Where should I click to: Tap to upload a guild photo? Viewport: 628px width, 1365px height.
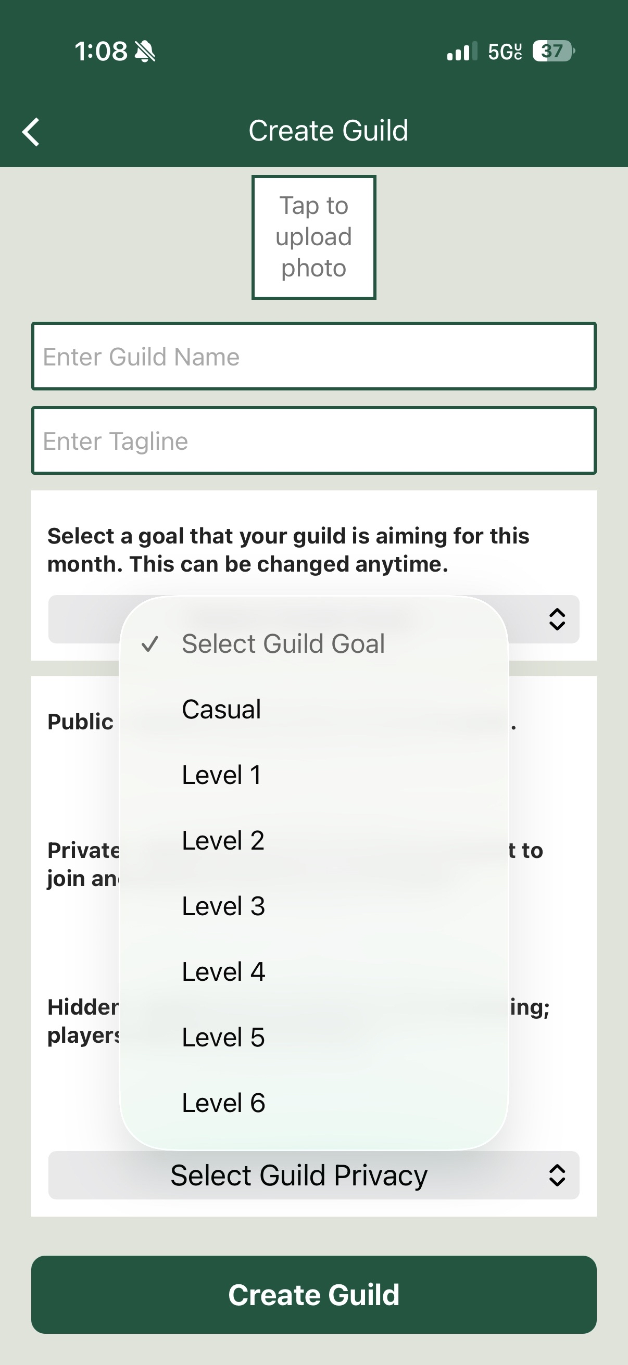[x=313, y=237]
